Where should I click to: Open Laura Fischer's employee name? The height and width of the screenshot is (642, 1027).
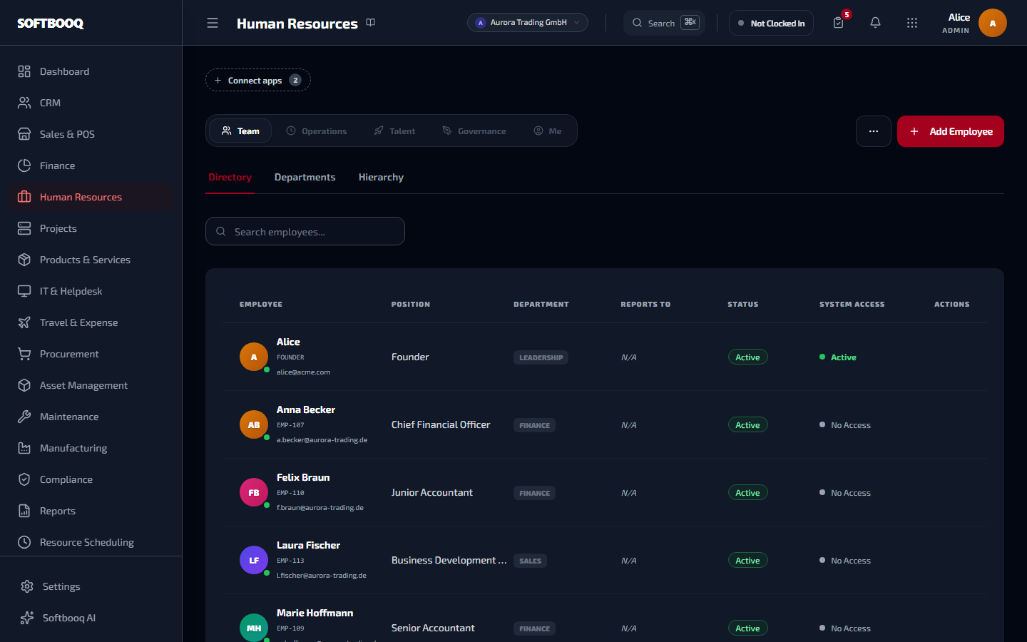(x=308, y=545)
